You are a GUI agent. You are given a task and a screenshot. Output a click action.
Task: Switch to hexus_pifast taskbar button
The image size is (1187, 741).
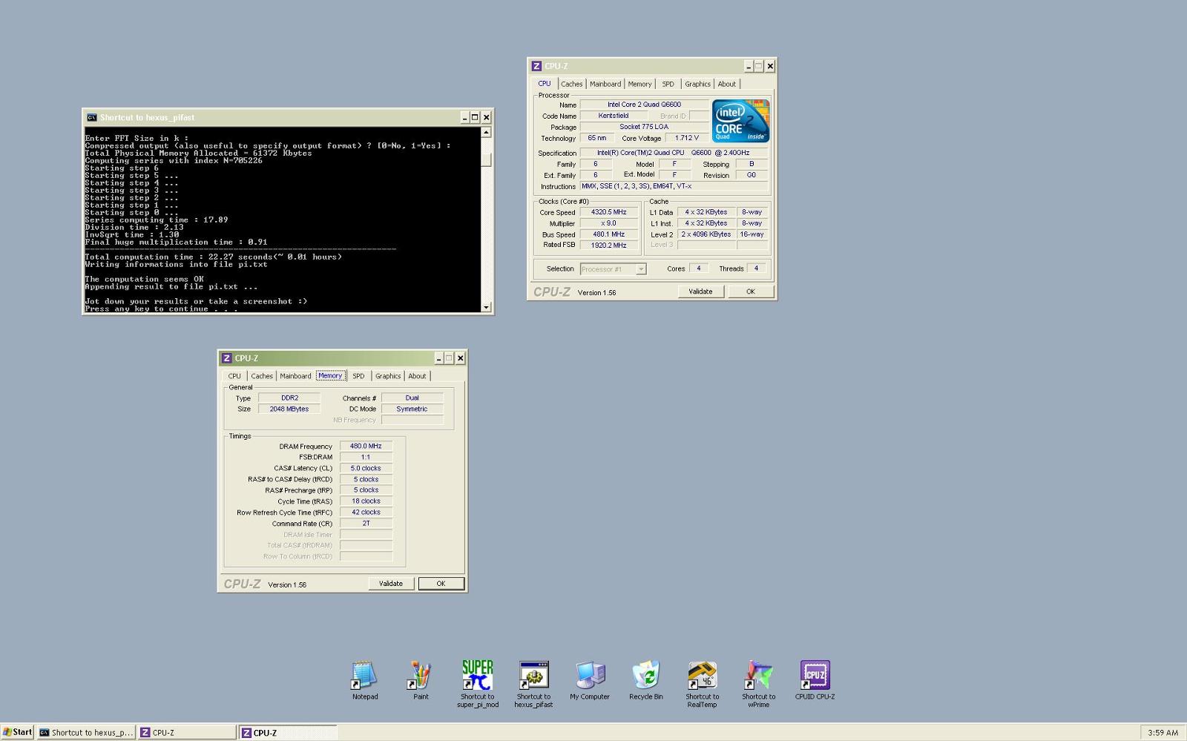coord(86,732)
